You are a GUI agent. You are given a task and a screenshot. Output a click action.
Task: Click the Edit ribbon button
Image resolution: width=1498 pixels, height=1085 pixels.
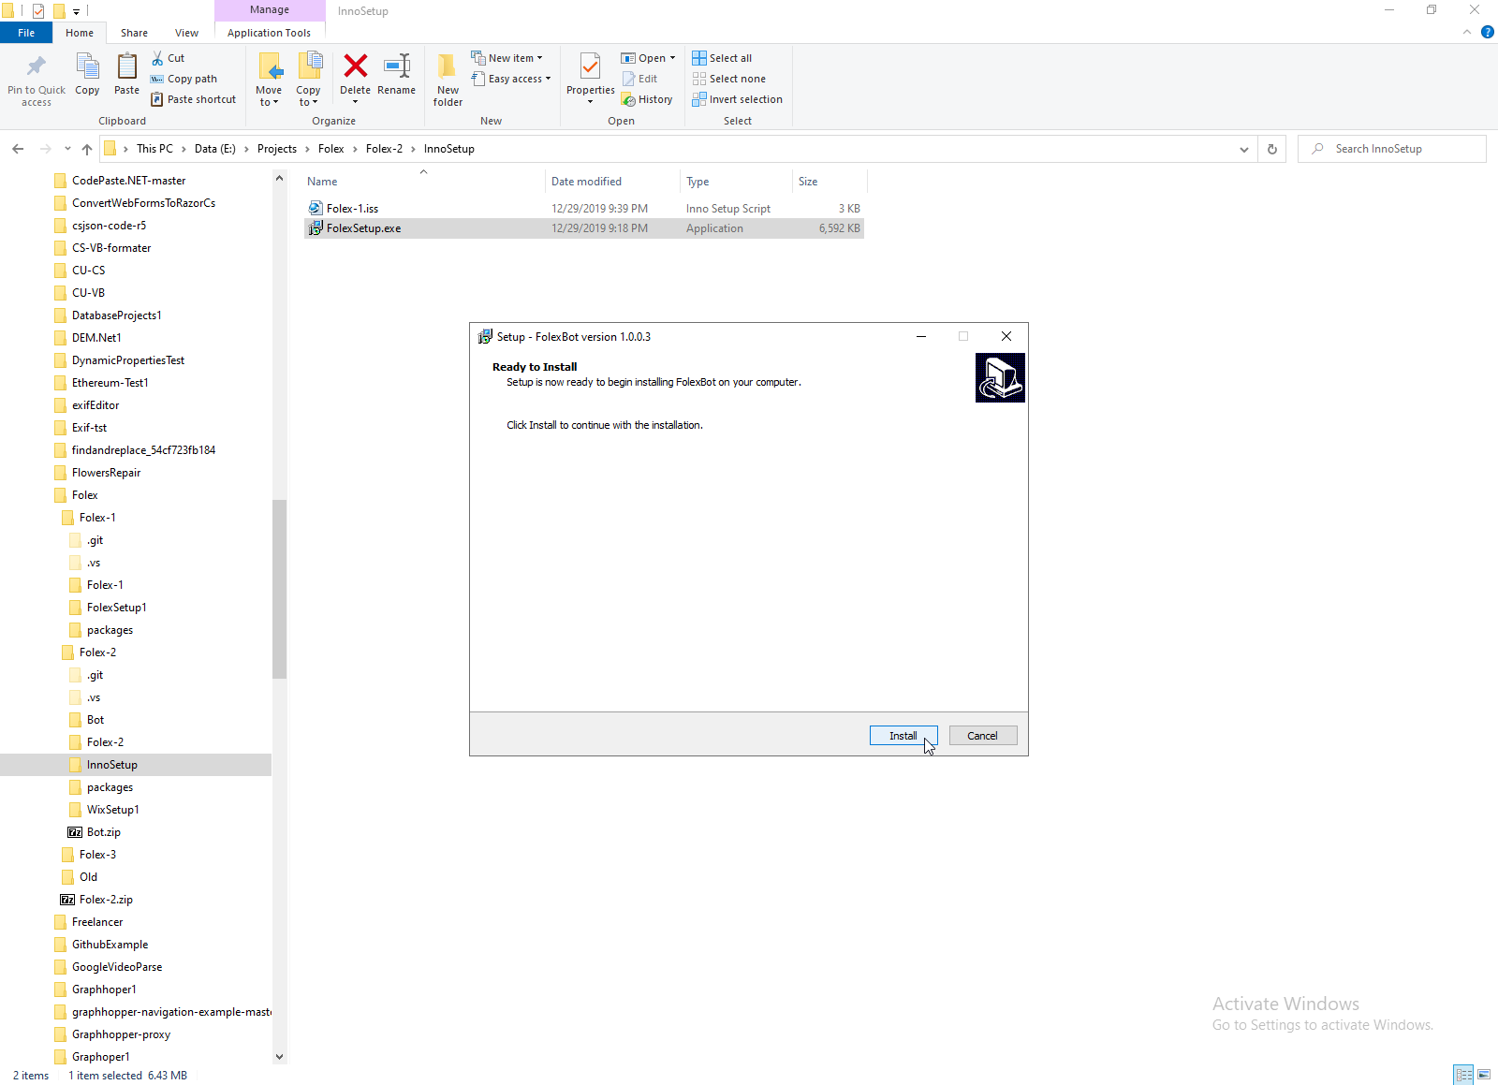[639, 79]
